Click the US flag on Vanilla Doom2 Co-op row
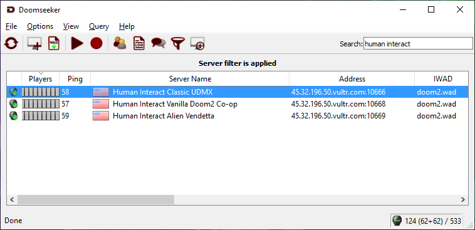This screenshot has width=475, height=230. point(101,104)
